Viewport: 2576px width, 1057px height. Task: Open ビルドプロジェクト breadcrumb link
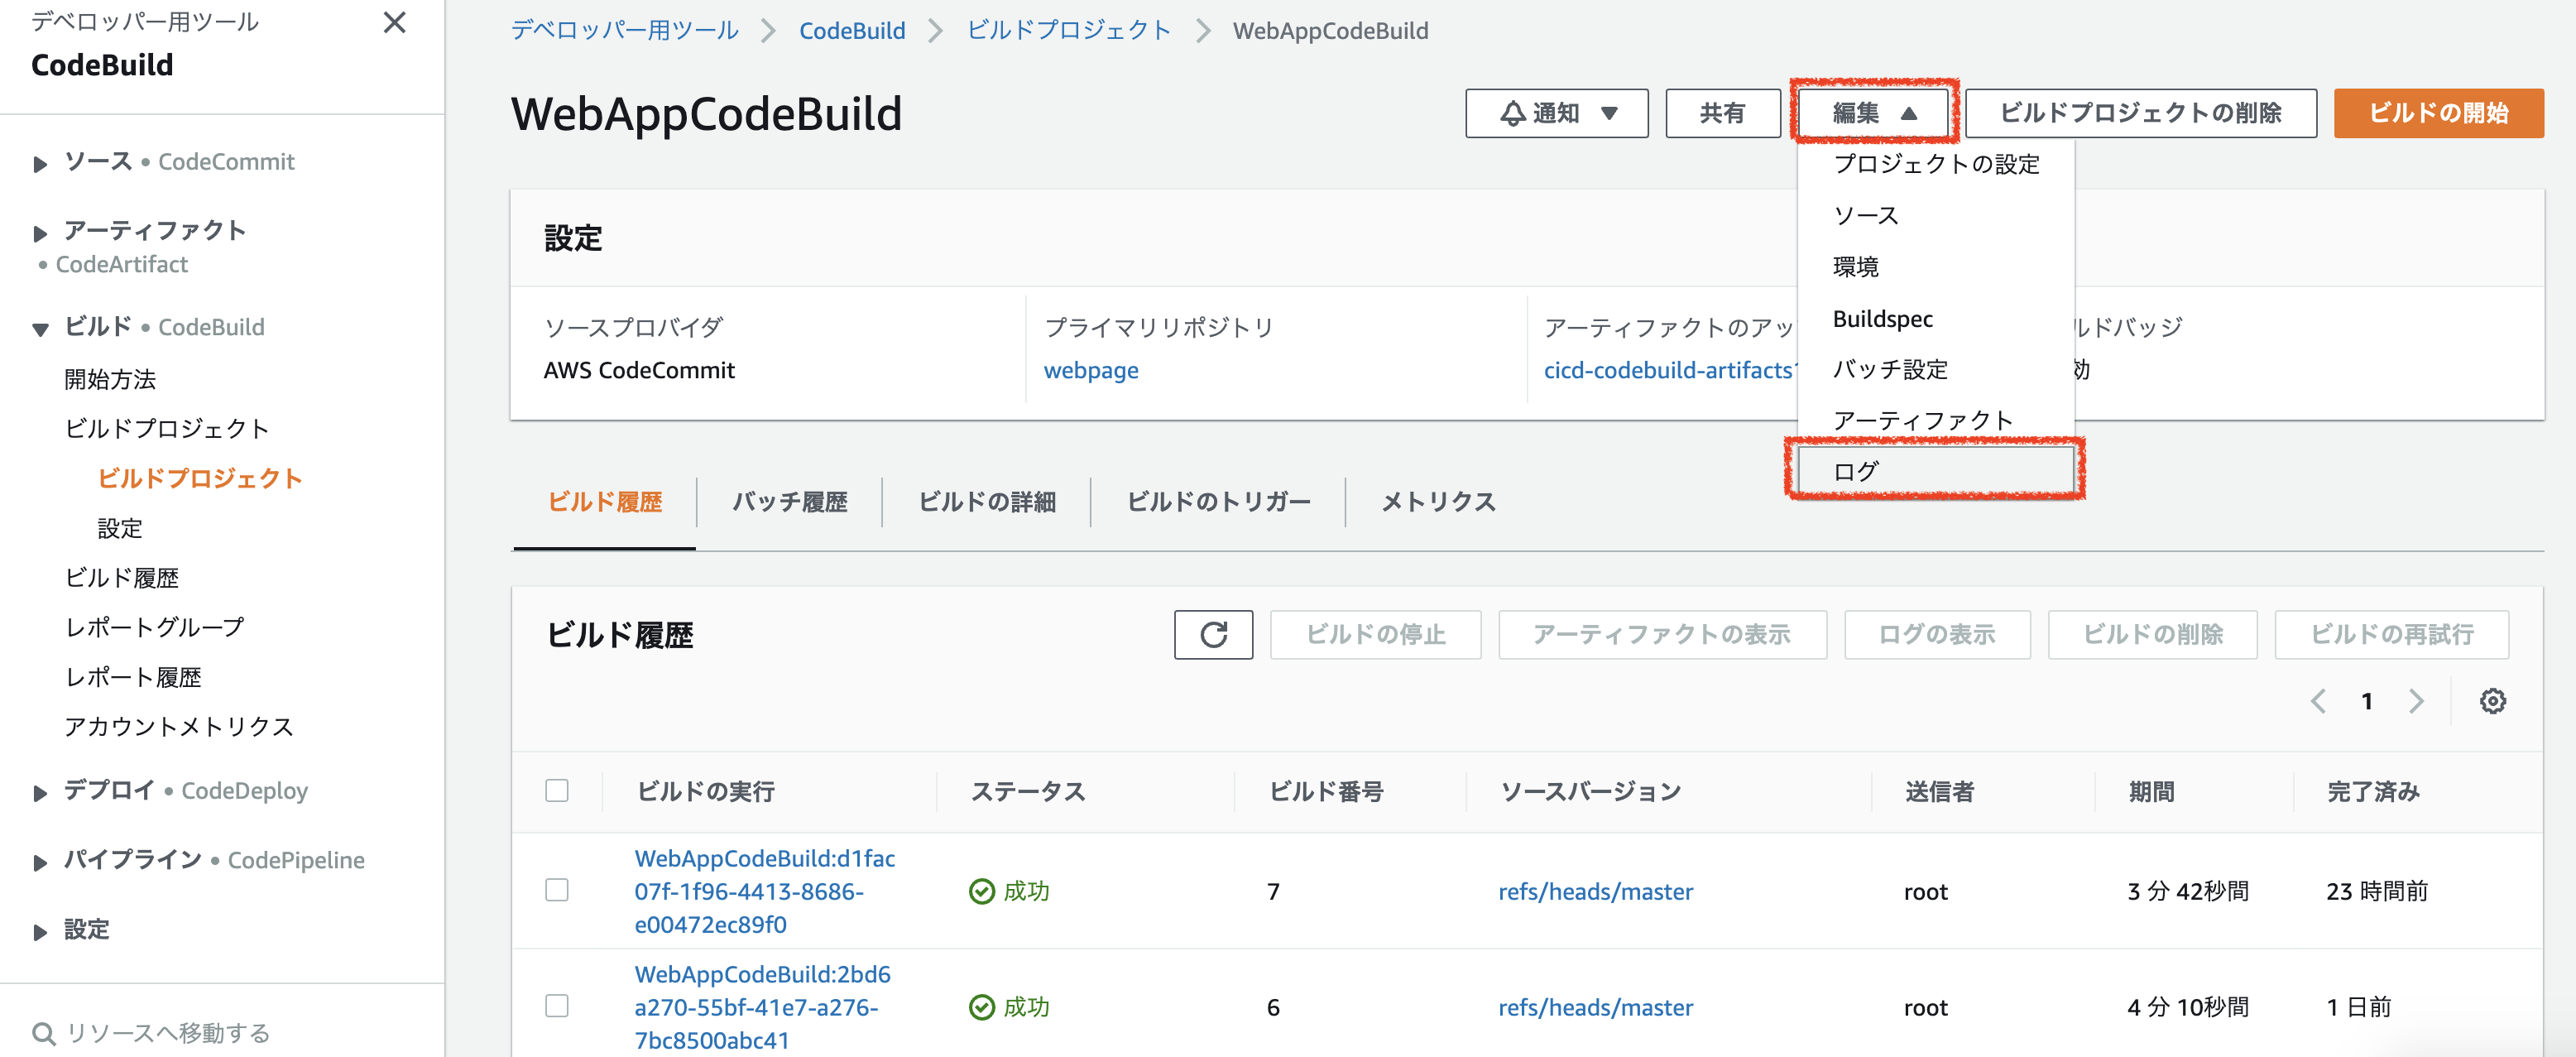1068,30
